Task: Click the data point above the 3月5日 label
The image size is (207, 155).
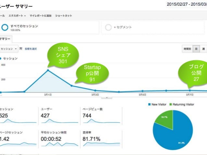Action: 142,91
